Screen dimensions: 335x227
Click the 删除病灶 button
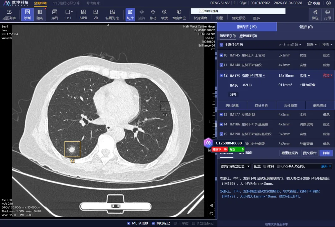point(320,106)
